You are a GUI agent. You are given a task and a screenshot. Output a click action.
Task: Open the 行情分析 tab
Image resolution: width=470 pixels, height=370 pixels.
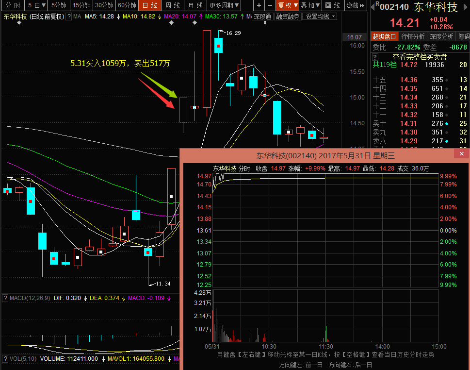(x=413, y=36)
